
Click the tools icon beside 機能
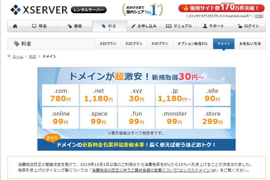(69, 26)
